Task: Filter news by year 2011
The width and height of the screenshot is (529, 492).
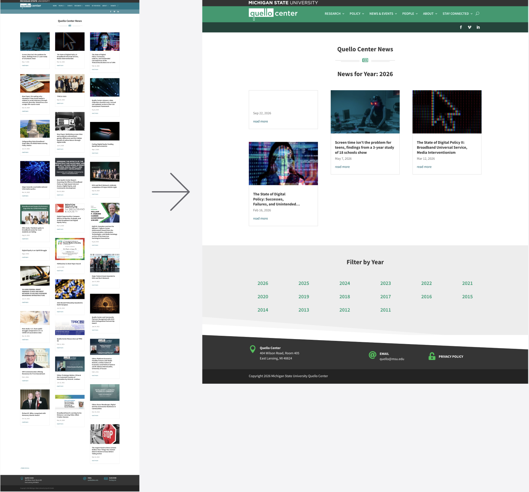Action: pos(386,310)
